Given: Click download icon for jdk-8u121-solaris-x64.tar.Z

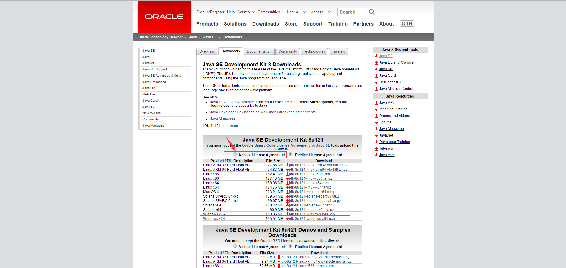Looking at the screenshot, I should tap(288, 205).
